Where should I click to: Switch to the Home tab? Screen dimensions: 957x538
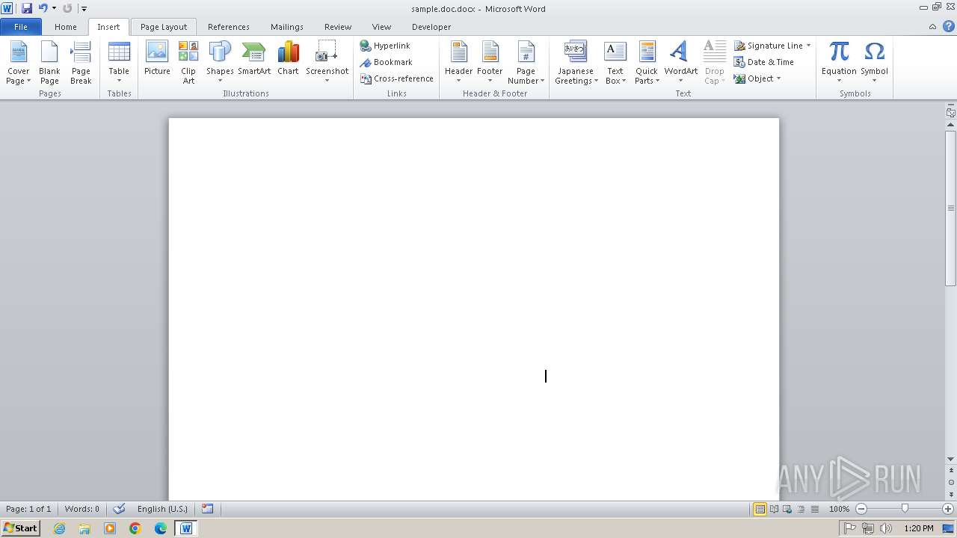pos(65,27)
